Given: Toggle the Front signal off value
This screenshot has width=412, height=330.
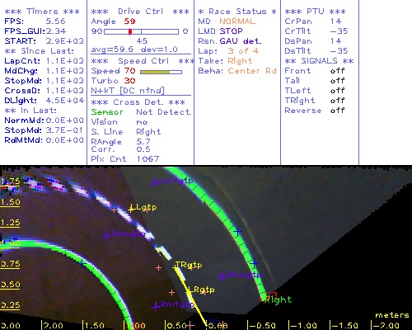Looking at the screenshot, I should (337, 71).
